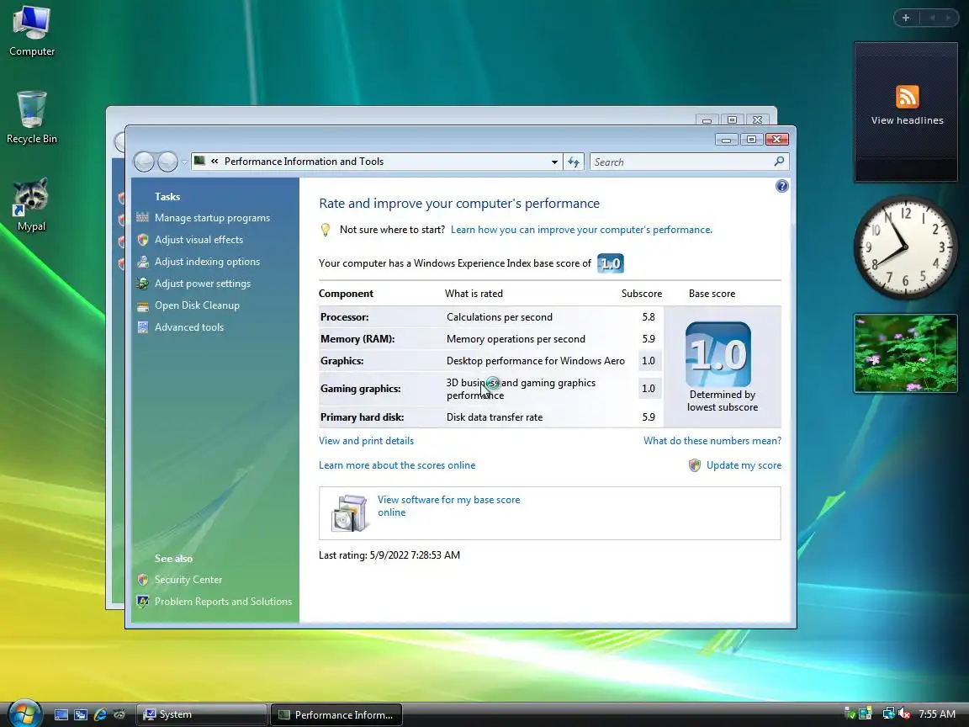Click the muted volume tray icon
Screen dimensions: 969x727
coord(904,714)
